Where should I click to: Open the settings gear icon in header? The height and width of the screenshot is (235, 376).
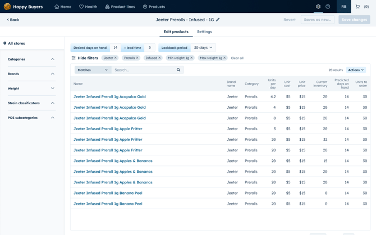click(x=318, y=7)
